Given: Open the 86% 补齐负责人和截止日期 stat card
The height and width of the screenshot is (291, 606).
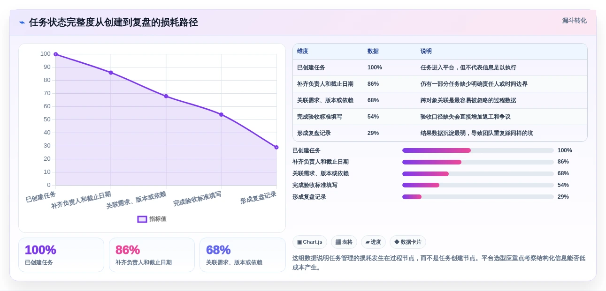Looking at the screenshot, I should pos(152,255).
